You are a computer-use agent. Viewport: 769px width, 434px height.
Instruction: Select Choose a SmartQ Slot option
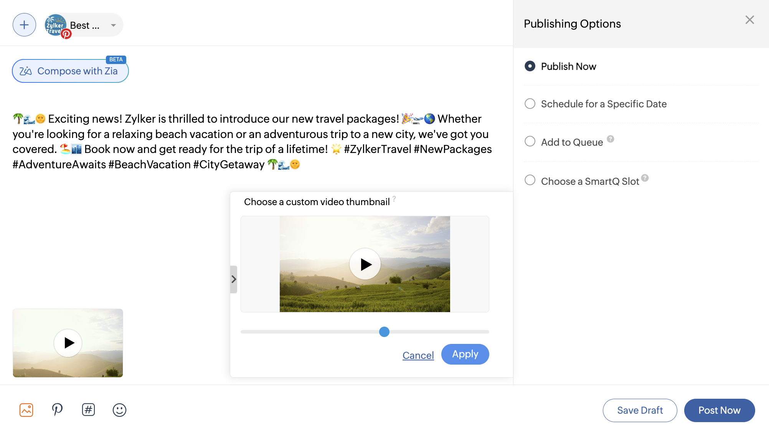click(530, 180)
